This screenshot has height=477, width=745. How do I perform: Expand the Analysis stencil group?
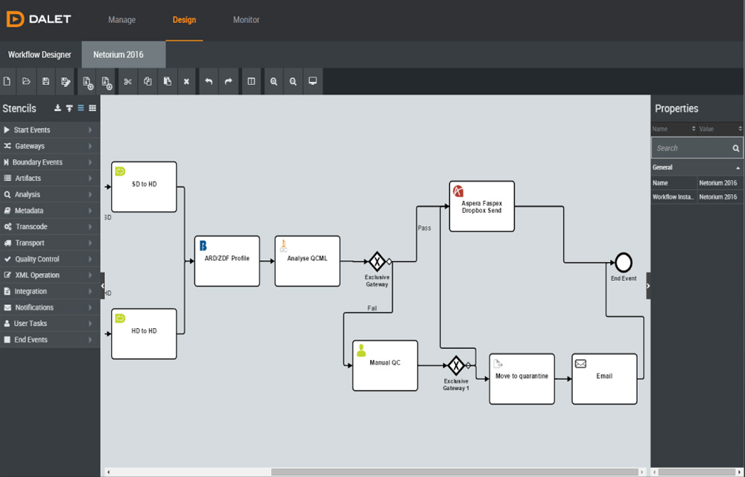pos(50,194)
